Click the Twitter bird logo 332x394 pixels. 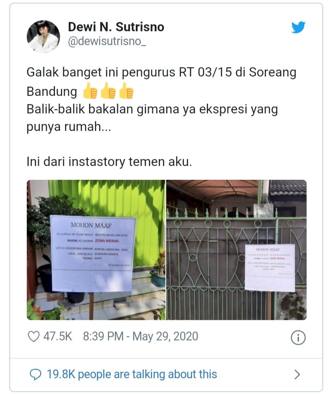click(x=298, y=27)
